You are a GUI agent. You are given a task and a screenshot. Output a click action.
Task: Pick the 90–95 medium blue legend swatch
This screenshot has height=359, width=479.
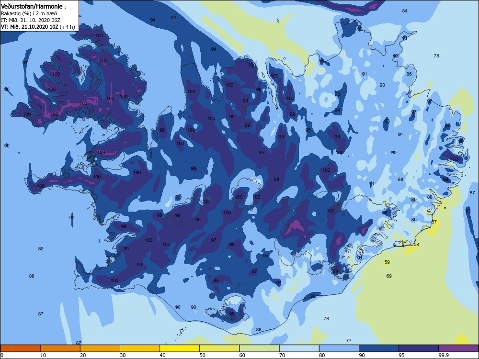coord(379,348)
